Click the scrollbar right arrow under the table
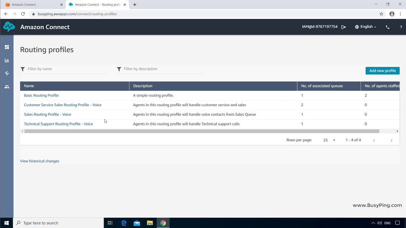 tap(397, 131)
